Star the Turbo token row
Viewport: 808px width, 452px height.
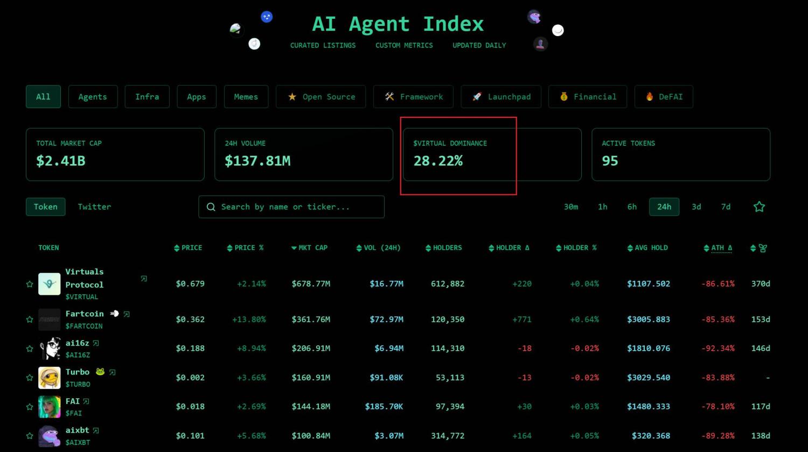(x=30, y=377)
